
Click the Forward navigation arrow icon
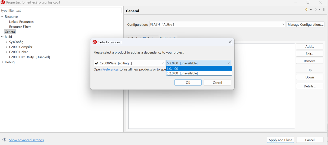315,9
